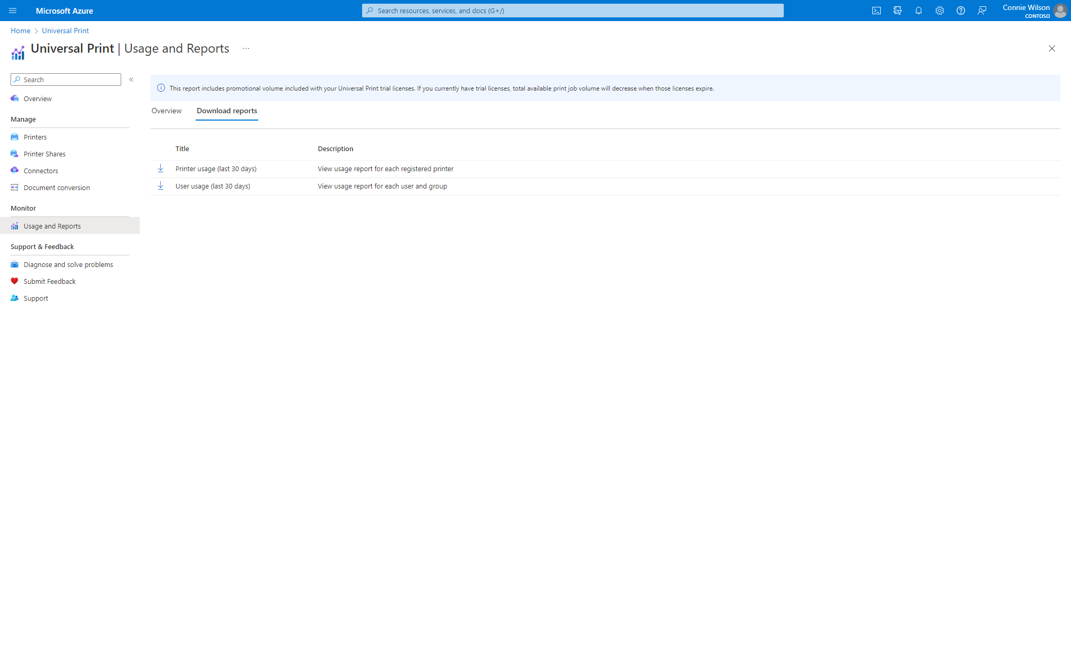Select the Overview tab
The height and width of the screenshot is (663, 1071).
(166, 110)
